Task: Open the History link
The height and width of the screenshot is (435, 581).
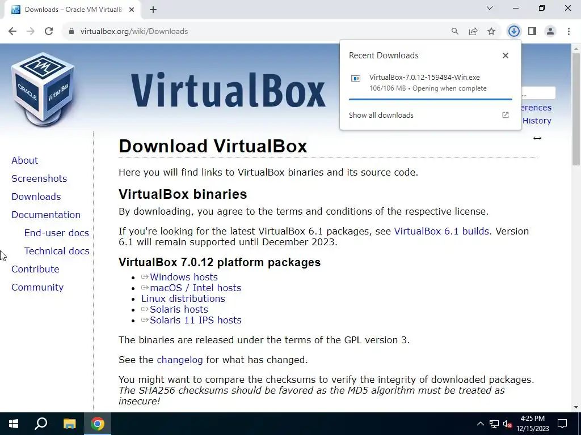Action: coord(537,121)
